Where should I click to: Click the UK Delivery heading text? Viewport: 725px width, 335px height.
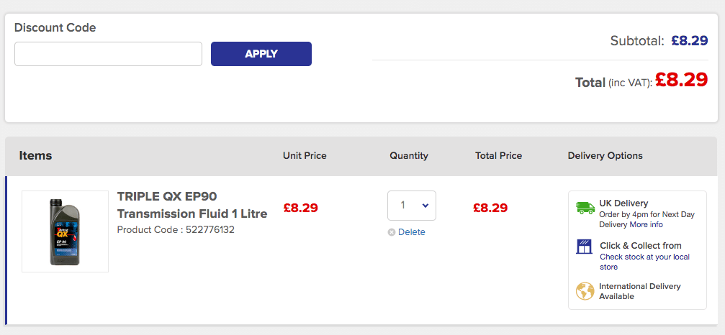coord(623,203)
